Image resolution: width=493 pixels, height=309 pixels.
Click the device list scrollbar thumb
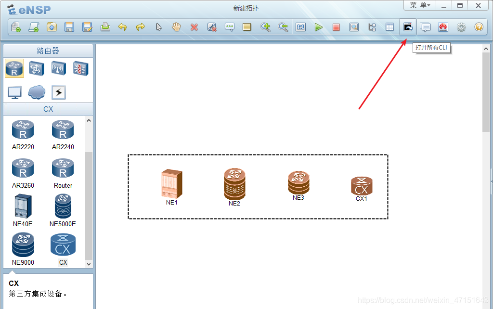coord(89,206)
